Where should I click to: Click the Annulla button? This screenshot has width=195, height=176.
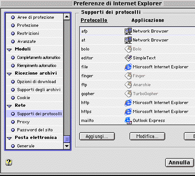[179, 163]
